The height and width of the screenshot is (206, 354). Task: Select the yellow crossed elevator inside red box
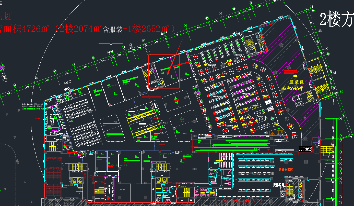(x=161, y=82)
